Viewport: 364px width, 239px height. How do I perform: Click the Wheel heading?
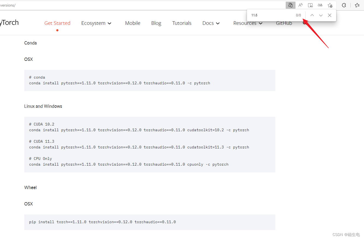pos(31,187)
